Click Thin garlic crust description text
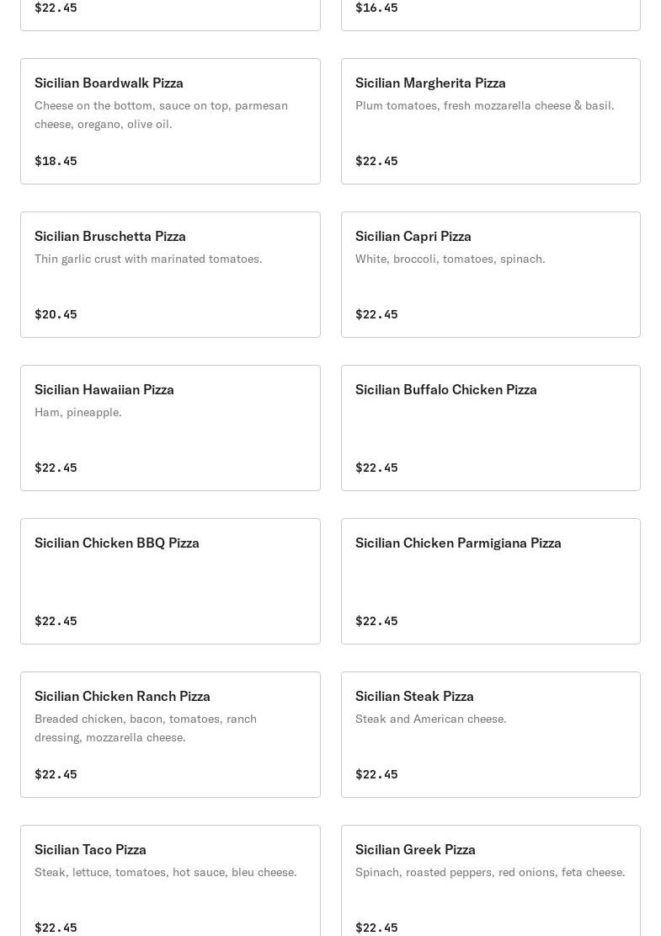This screenshot has height=936, width=661. pyautogui.click(x=148, y=259)
